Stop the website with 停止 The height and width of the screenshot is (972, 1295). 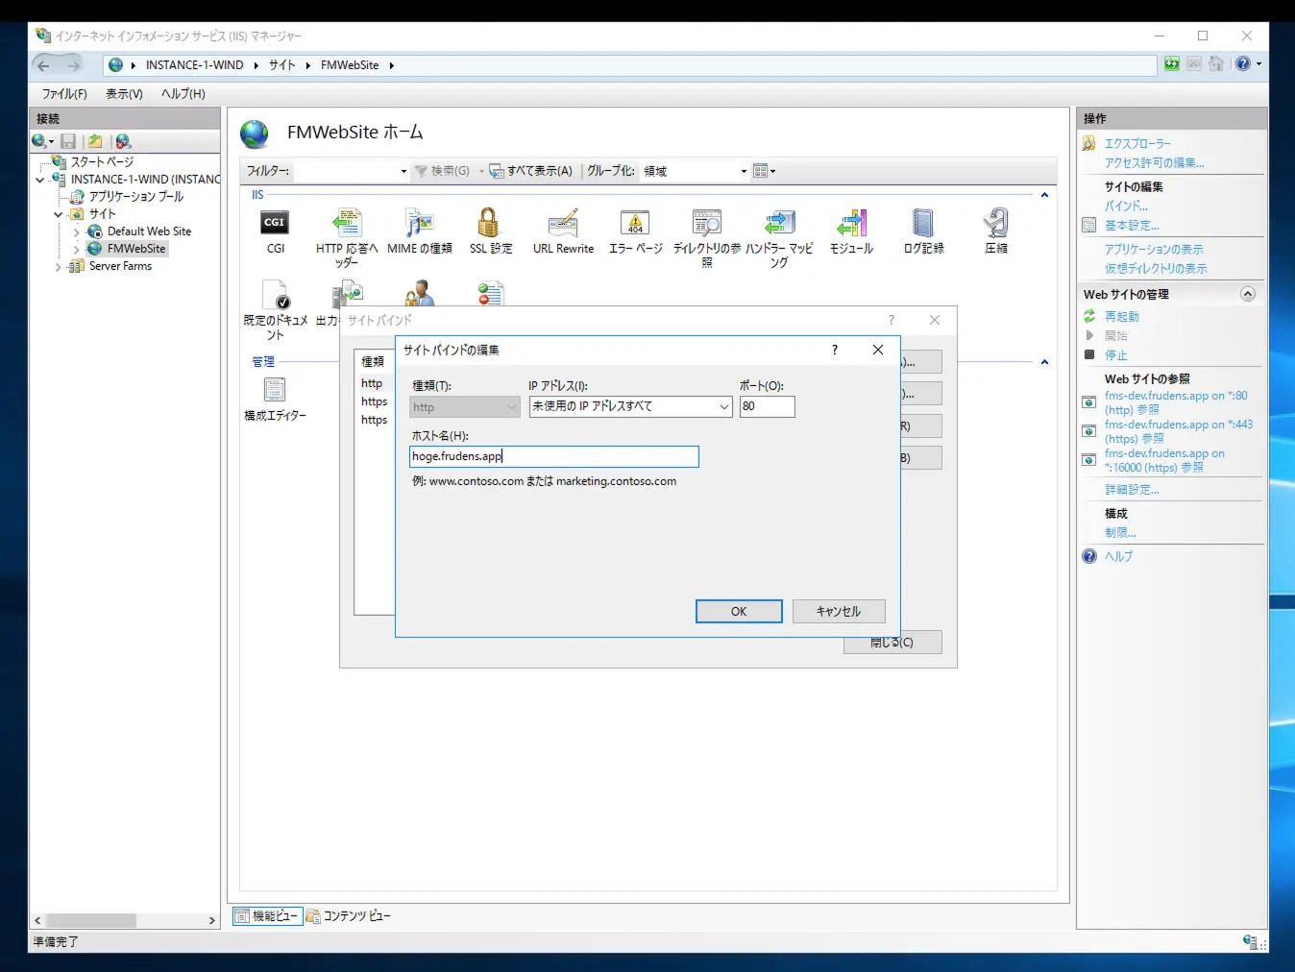coord(1115,354)
